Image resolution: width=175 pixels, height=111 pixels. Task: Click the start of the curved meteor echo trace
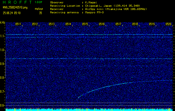(78, 97)
